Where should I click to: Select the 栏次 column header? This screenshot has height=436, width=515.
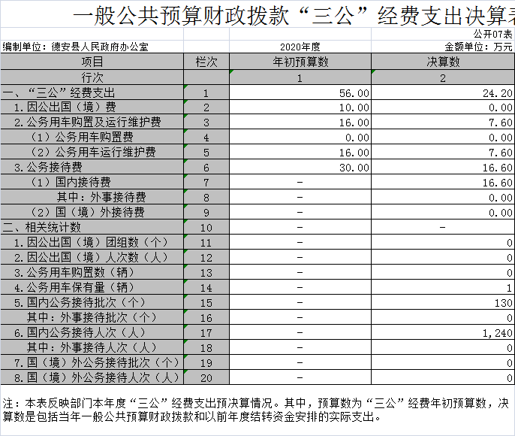coord(206,62)
